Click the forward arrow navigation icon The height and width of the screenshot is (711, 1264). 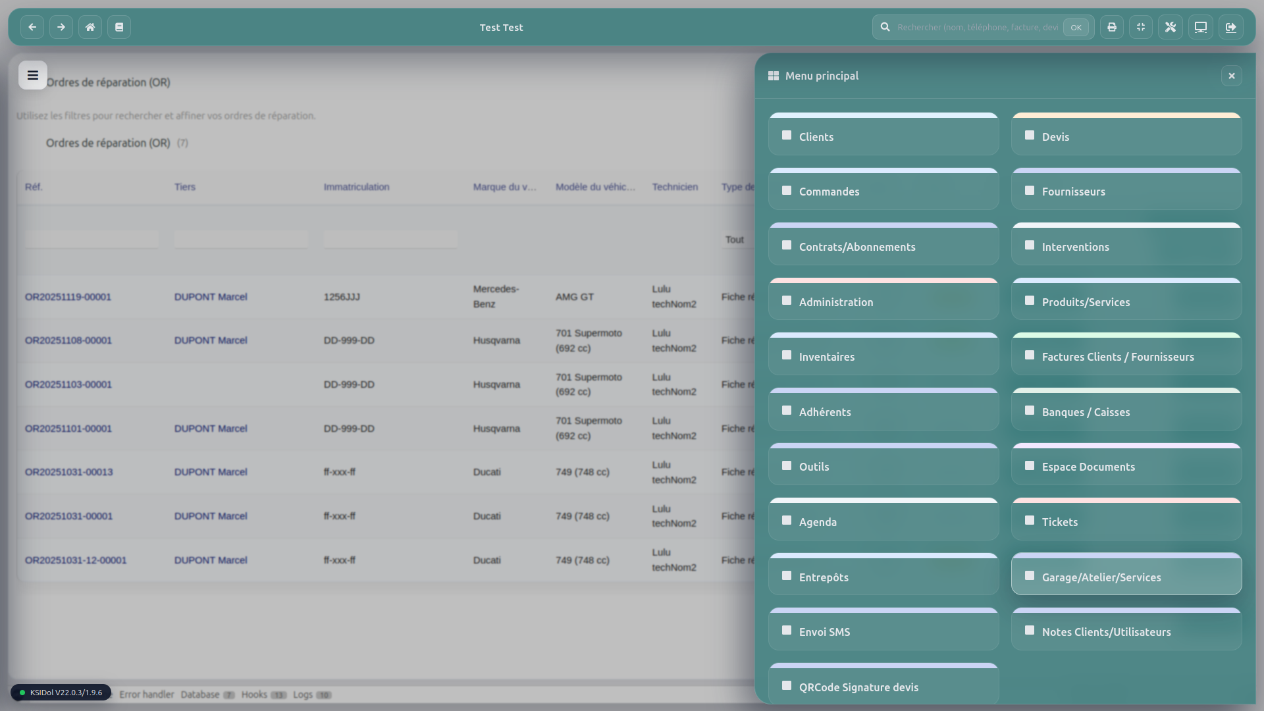[61, 27]
